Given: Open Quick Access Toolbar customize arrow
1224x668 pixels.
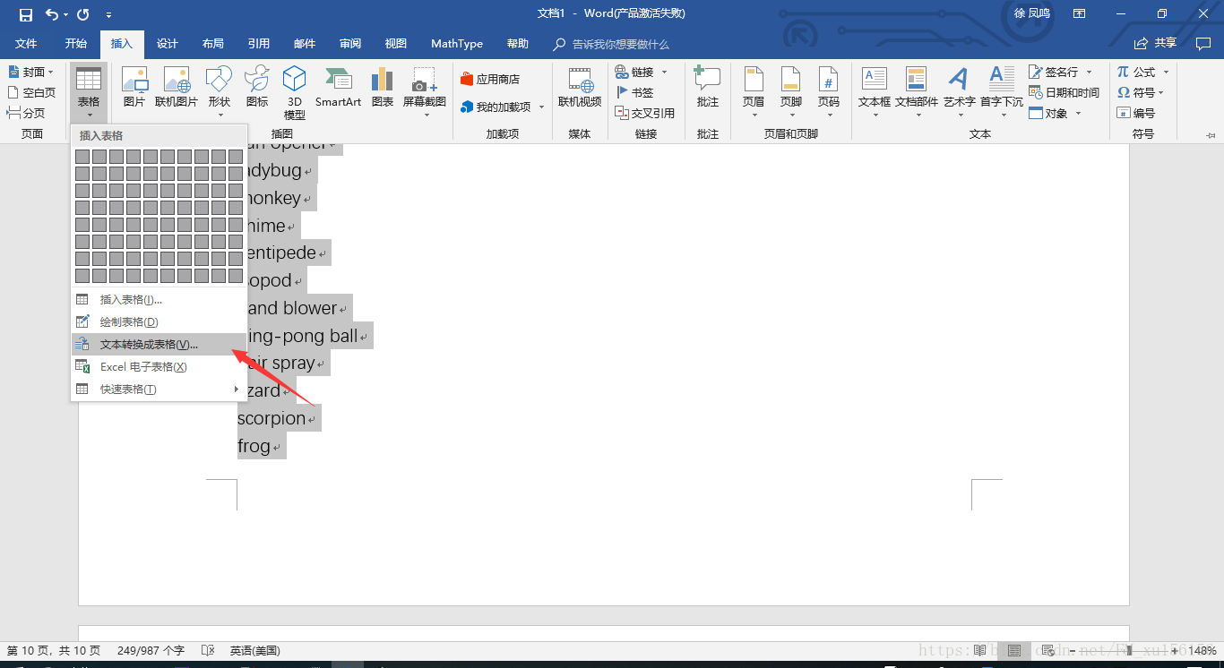Looking at the screenshot, I should [108, 14].
